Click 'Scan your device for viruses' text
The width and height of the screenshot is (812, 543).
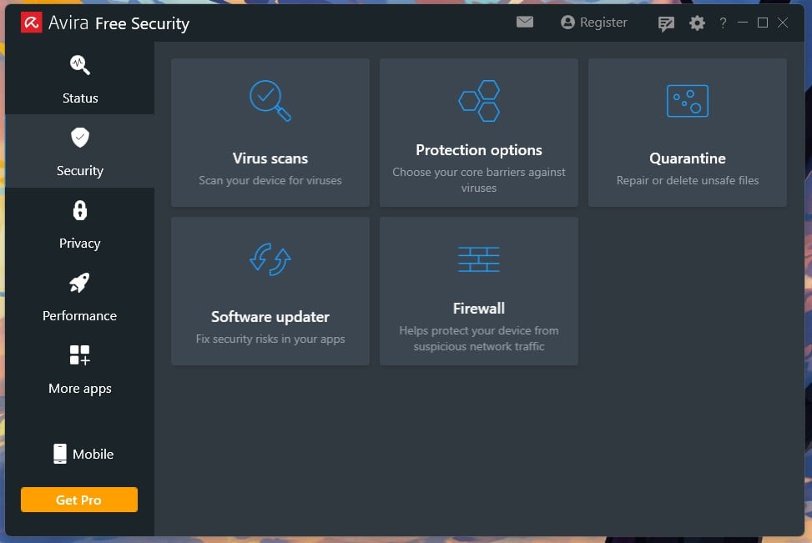(270, 181)
